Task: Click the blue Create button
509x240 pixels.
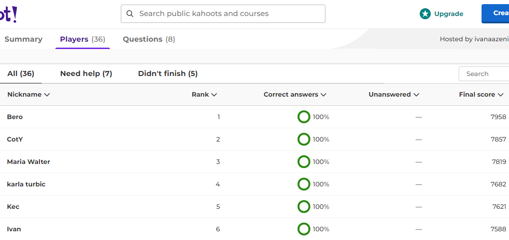Action: pos(495,13)
